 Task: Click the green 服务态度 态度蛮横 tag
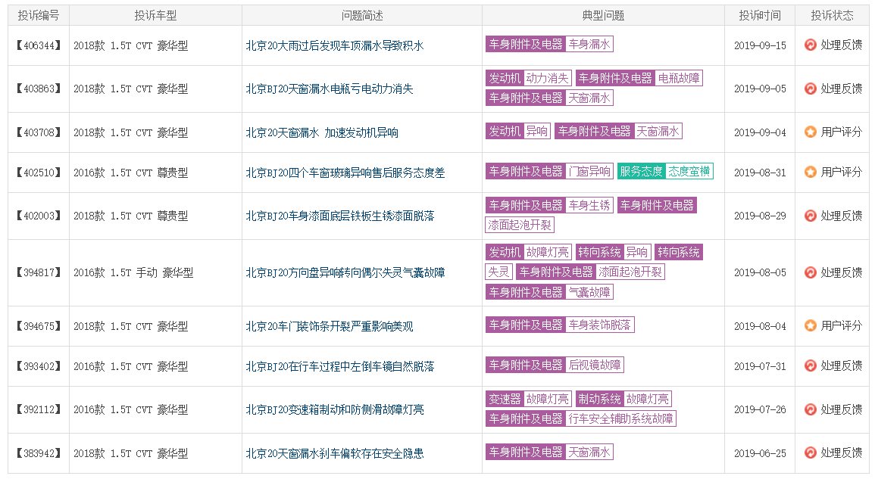665,172
